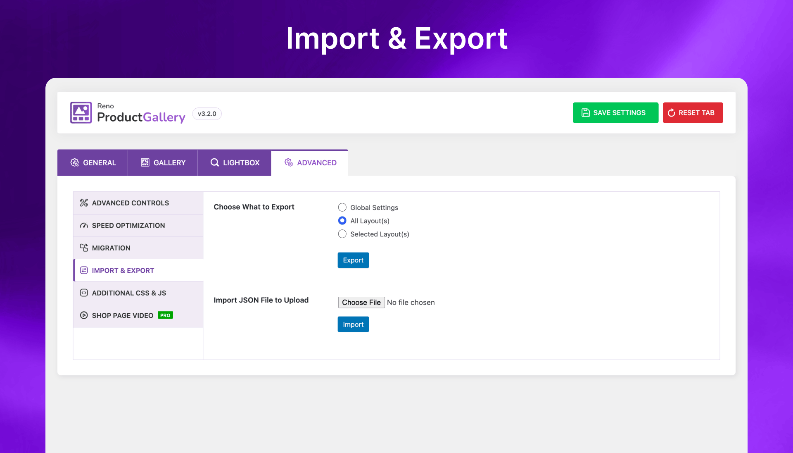The image size is (793, 453).
Task: Open Import & Export section
Action: tap(138, 270)
